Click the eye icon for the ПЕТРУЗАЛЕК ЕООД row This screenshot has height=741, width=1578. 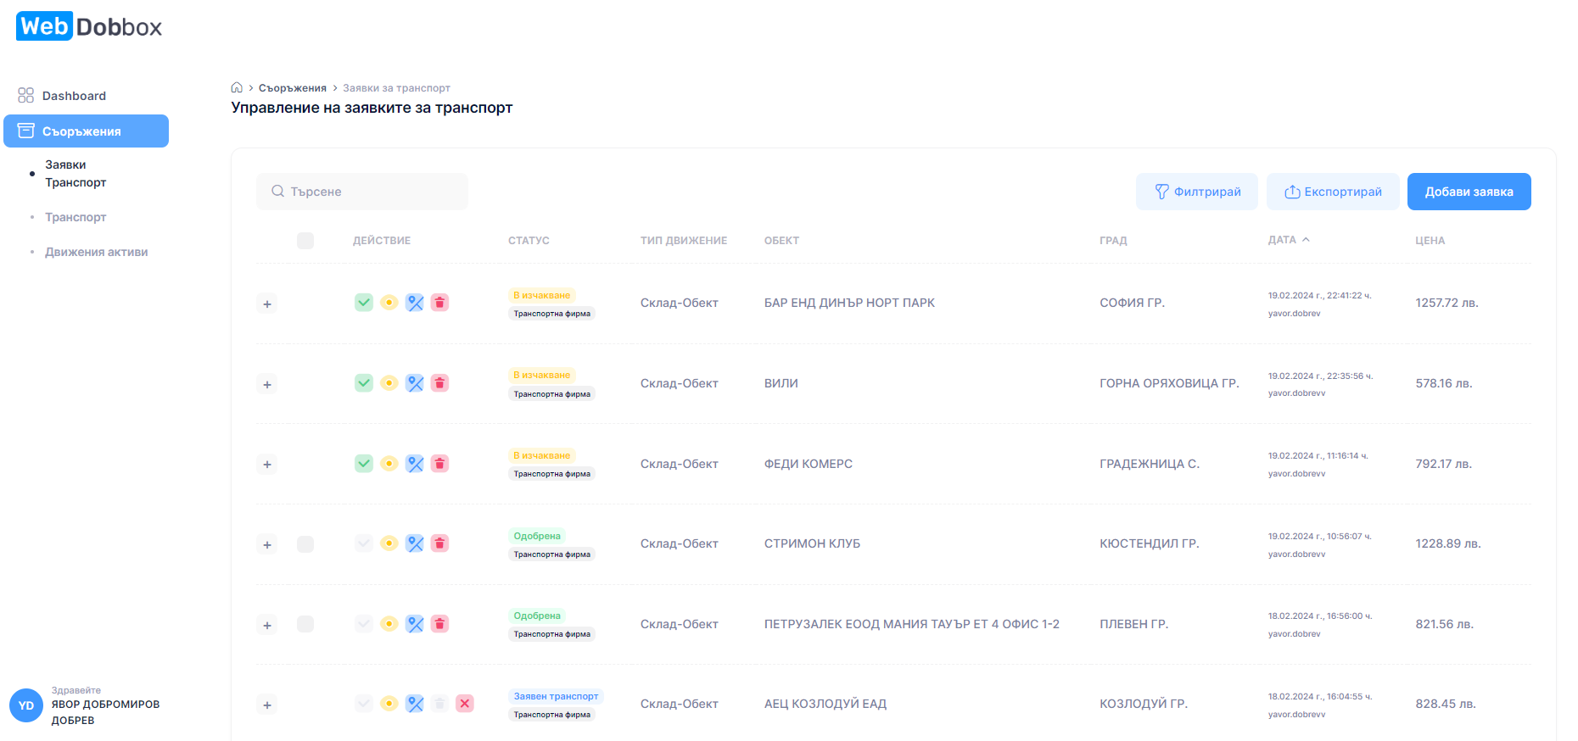coord(389,624)
